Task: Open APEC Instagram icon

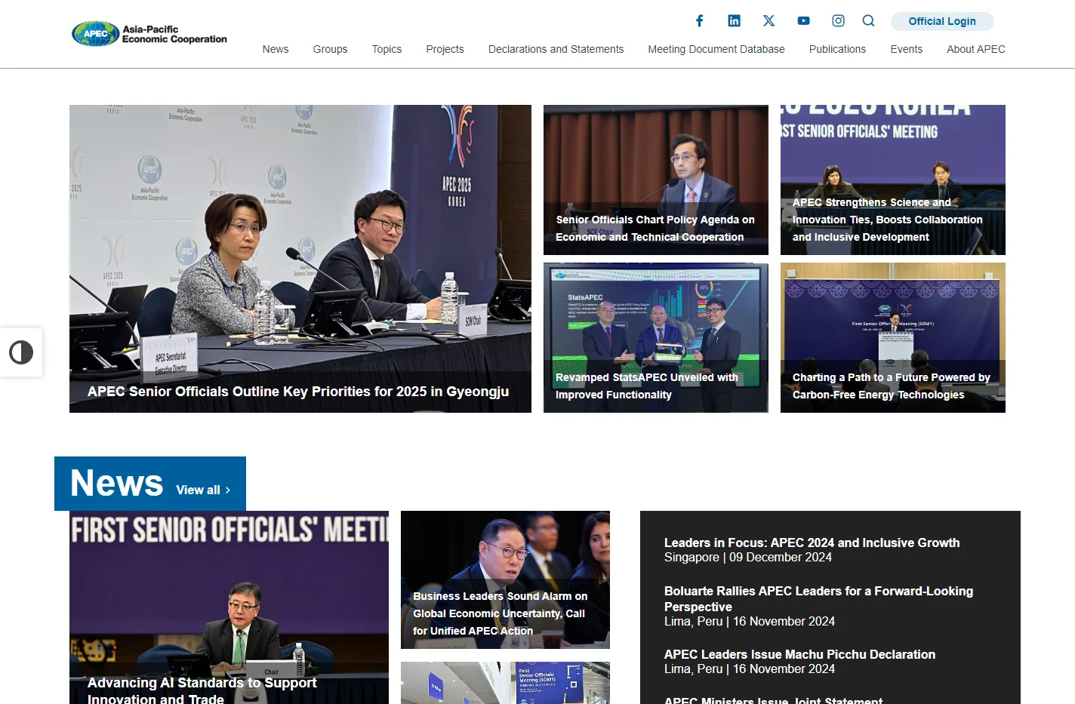Action: pyautogui.click(x=838, y=21)
